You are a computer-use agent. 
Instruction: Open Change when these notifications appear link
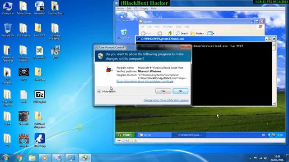click(x=166, y=100)
